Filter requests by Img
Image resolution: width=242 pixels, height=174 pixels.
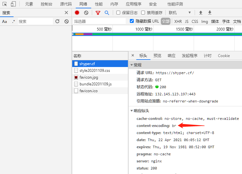point(205,22)
